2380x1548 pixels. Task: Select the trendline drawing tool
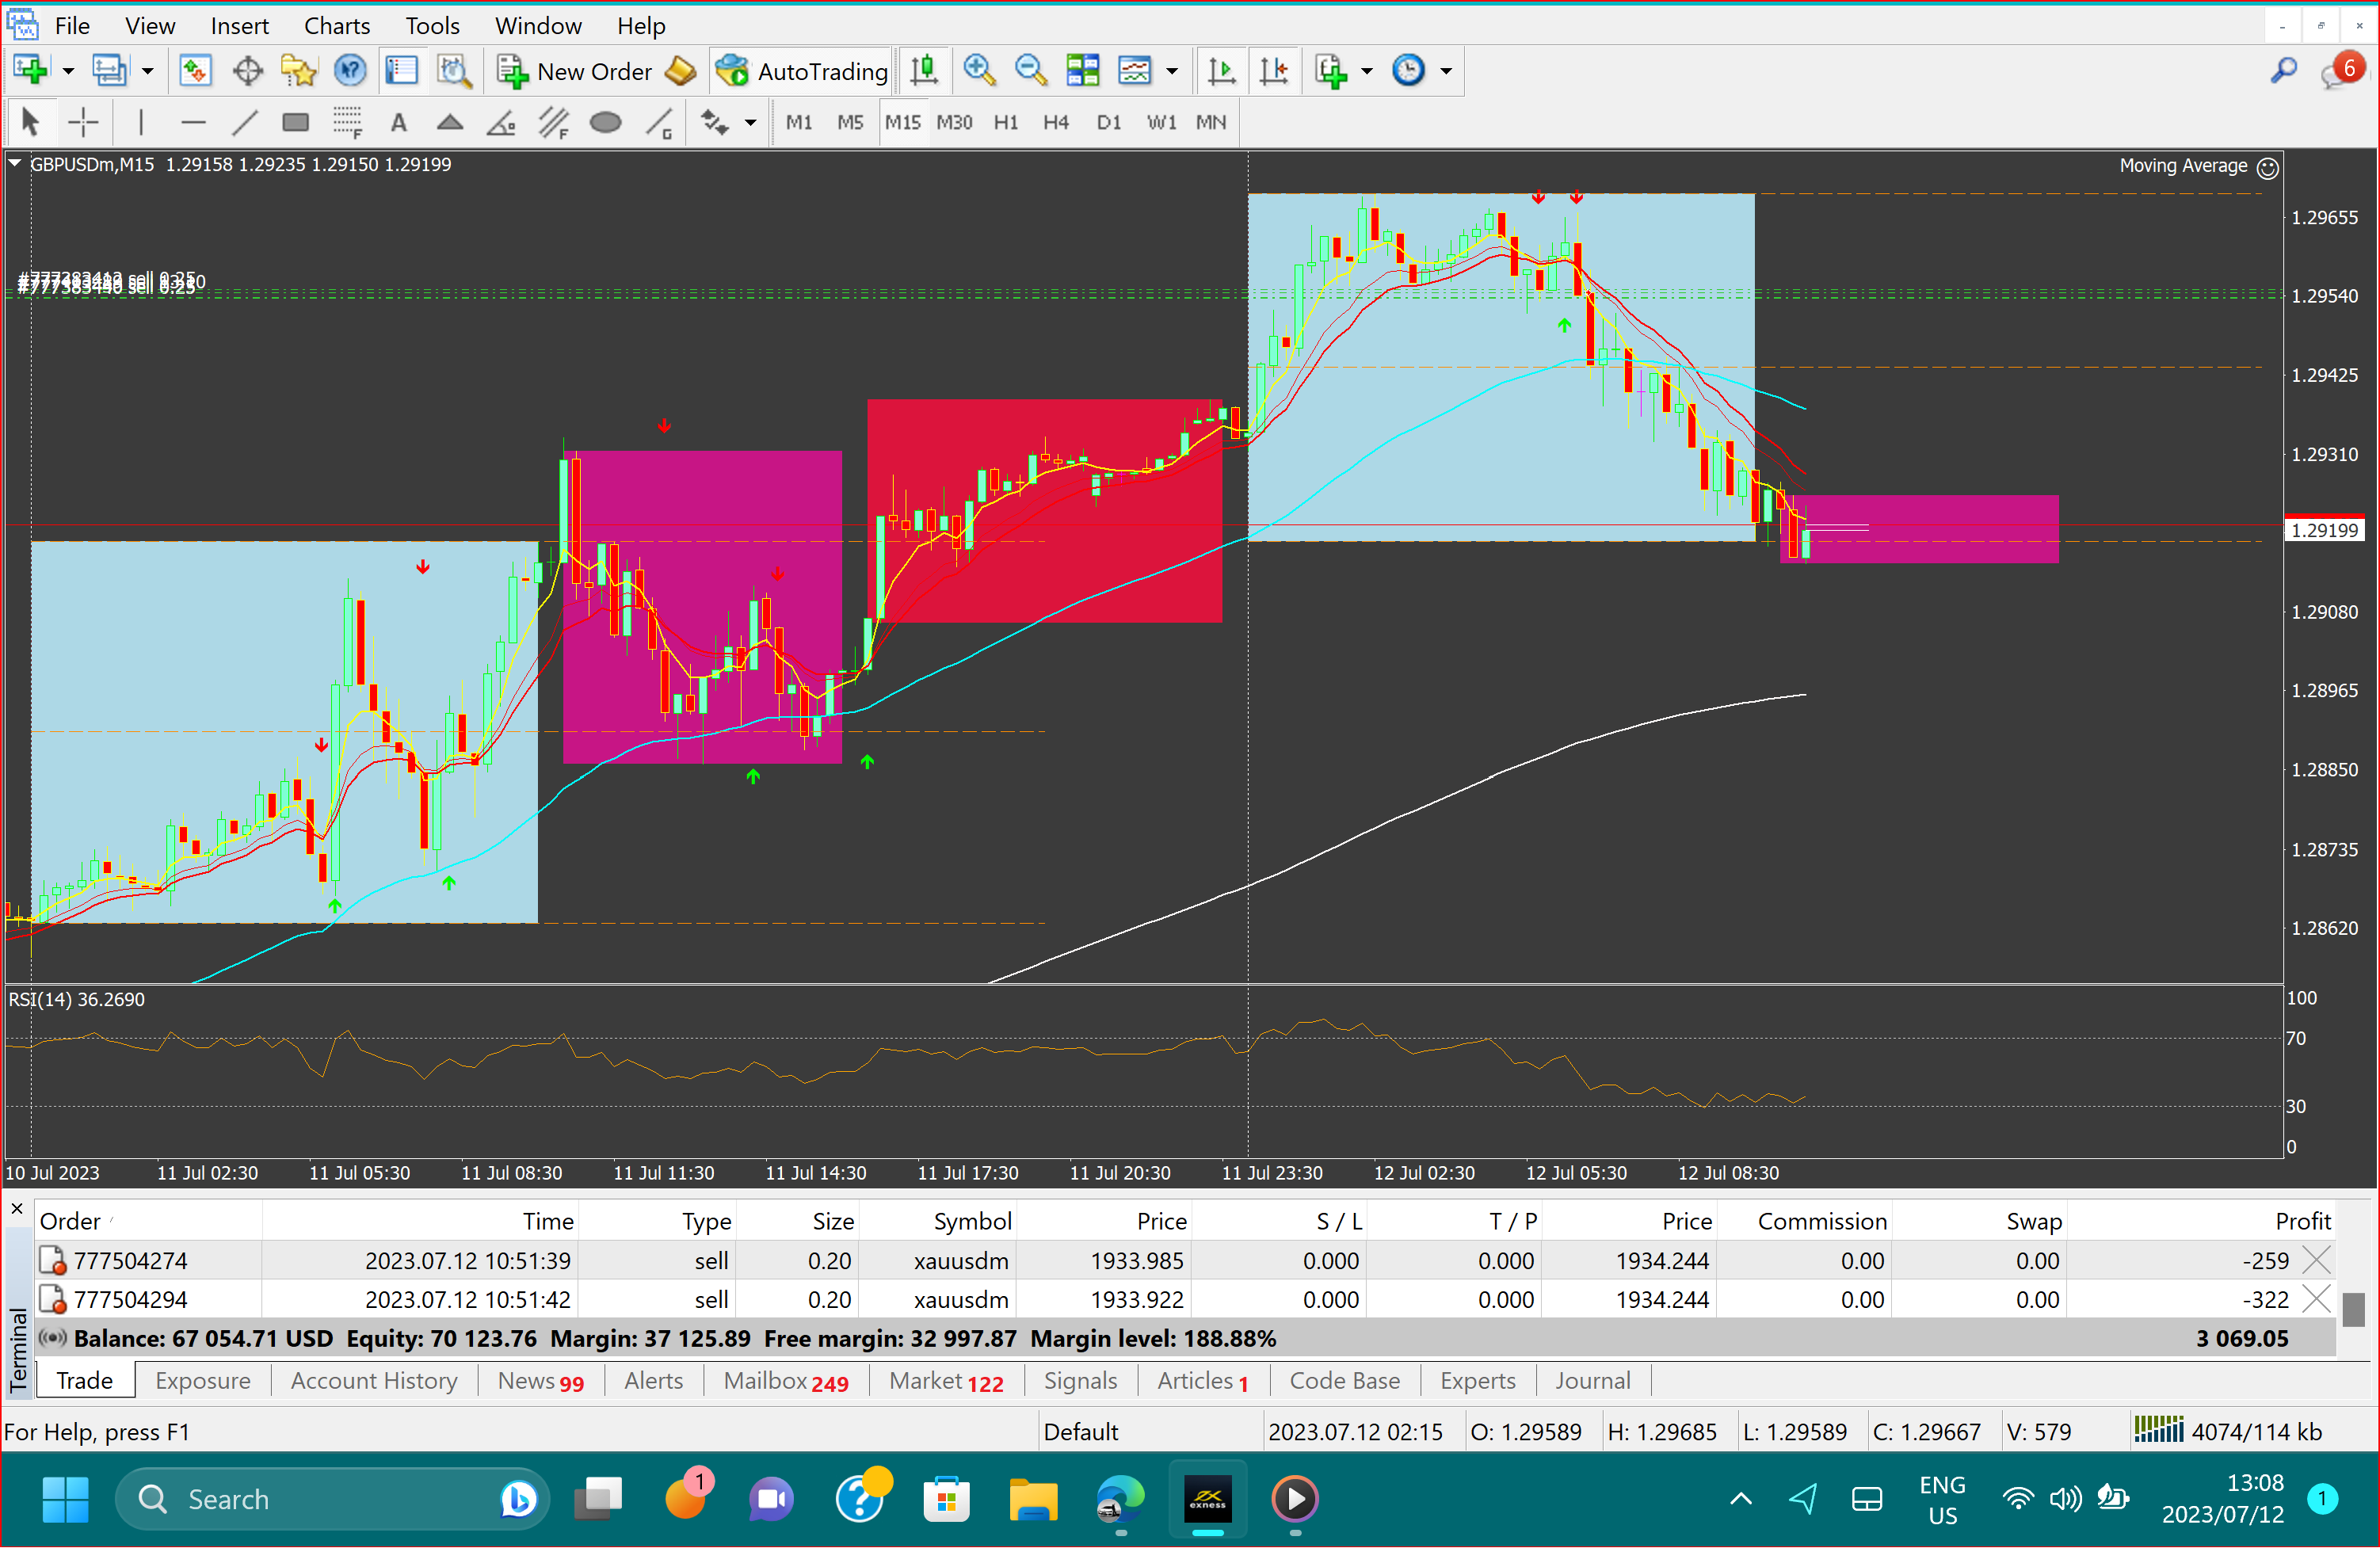click(245, 122)
